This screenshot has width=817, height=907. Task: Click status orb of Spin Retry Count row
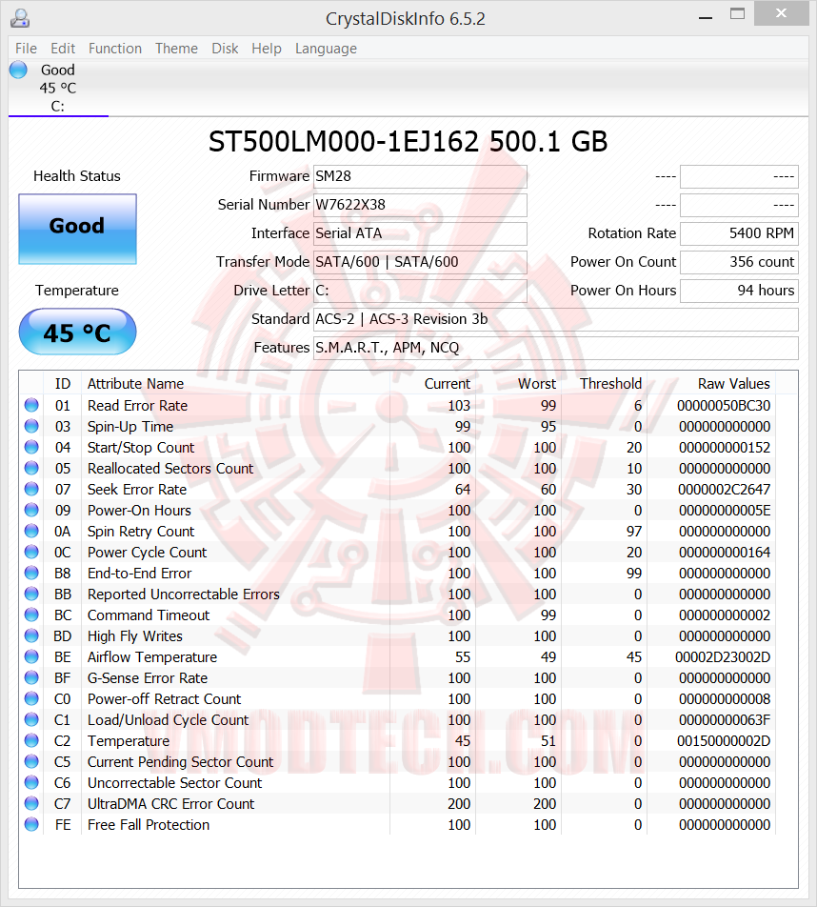tap(31, 531)
